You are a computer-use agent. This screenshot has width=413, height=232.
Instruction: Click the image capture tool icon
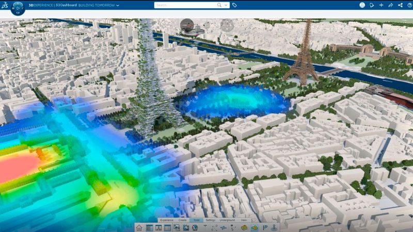point(186,228)
